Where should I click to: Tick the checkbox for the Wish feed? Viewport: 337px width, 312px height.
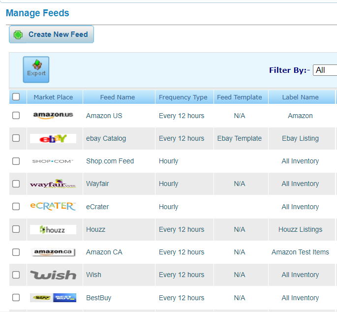pos(16,275)
